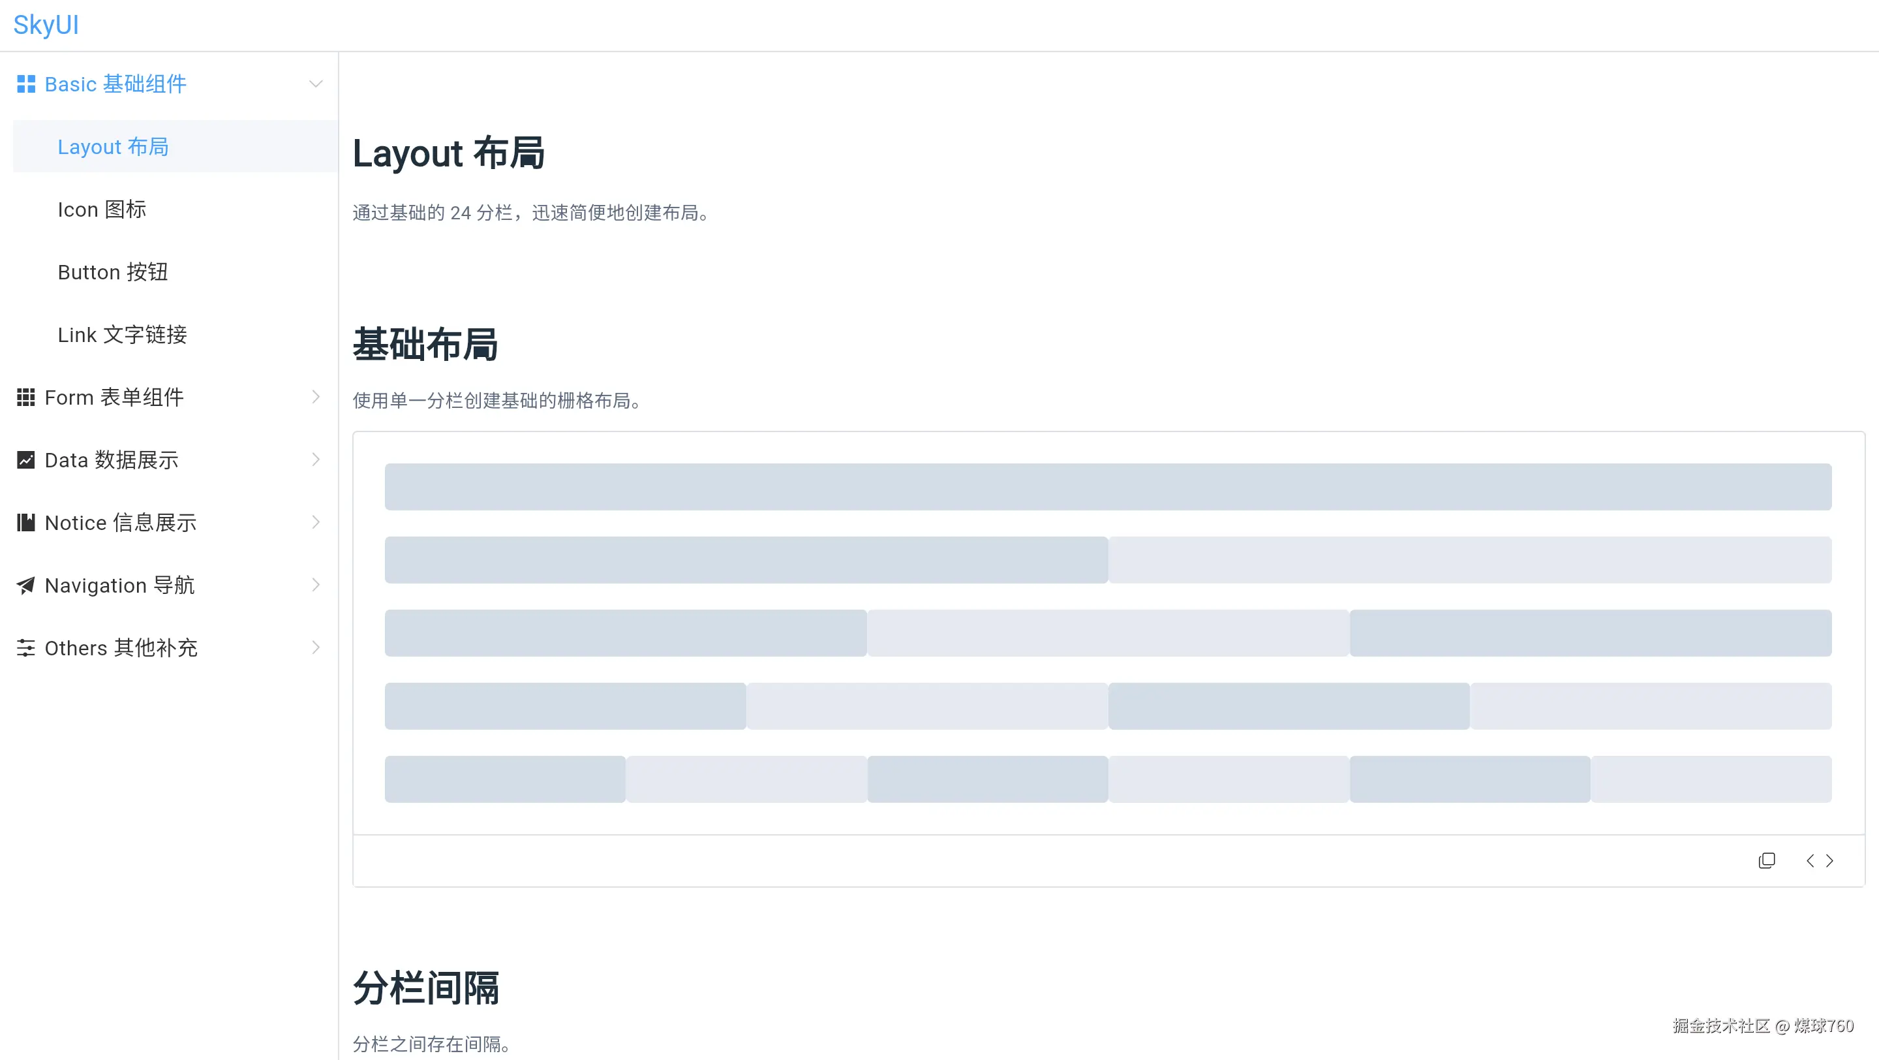Viewport: 1879px width, 1060px height.
Task: Expand the Form 表单组件 chevron
Action: pyautogui.click(x=315, y=397)
